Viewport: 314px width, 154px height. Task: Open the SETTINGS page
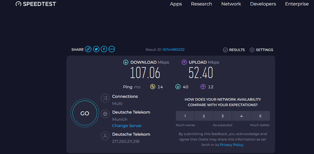pyautogui.click(x=264, y=50)
